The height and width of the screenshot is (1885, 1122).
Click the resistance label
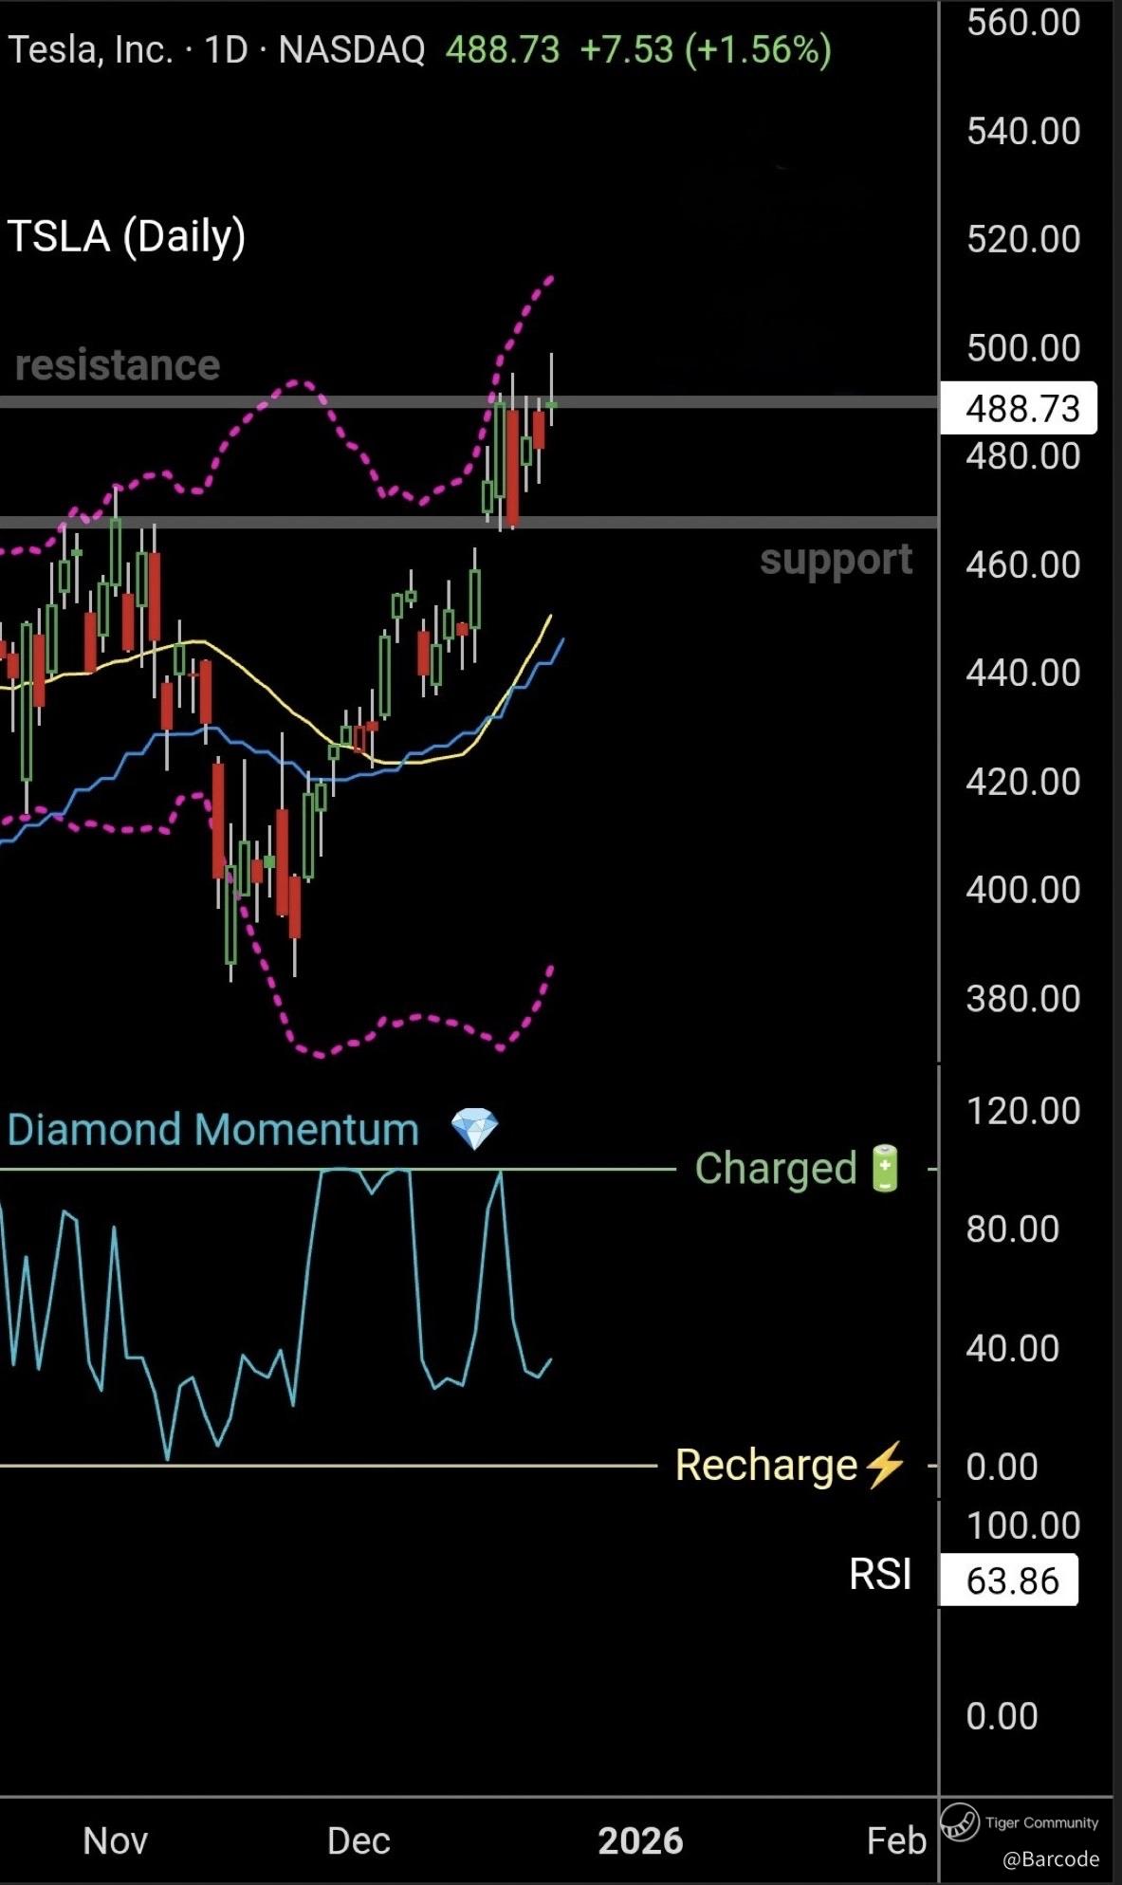coord(118,365)
